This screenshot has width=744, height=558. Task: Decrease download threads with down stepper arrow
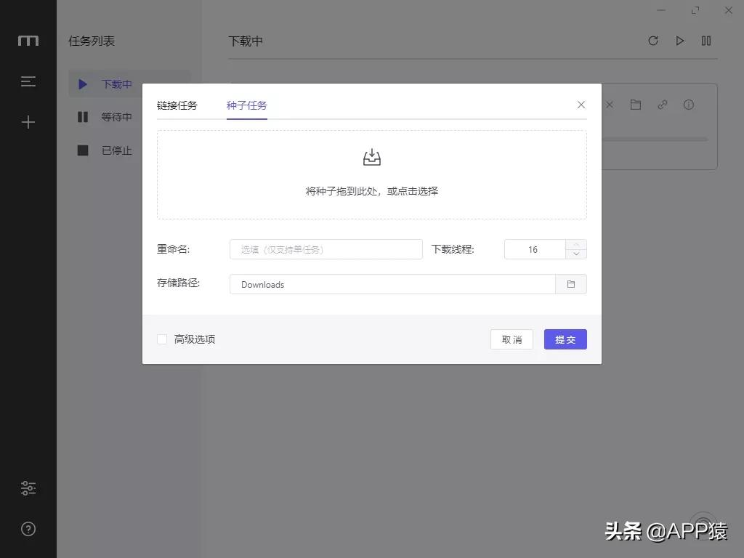(575, 254)
